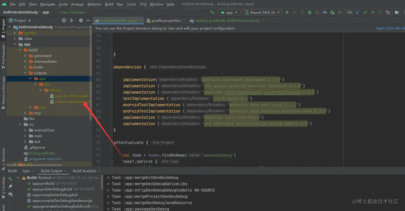Open Favorites side tool window
This screenshot has width=405, height=211.
[3, 188]
